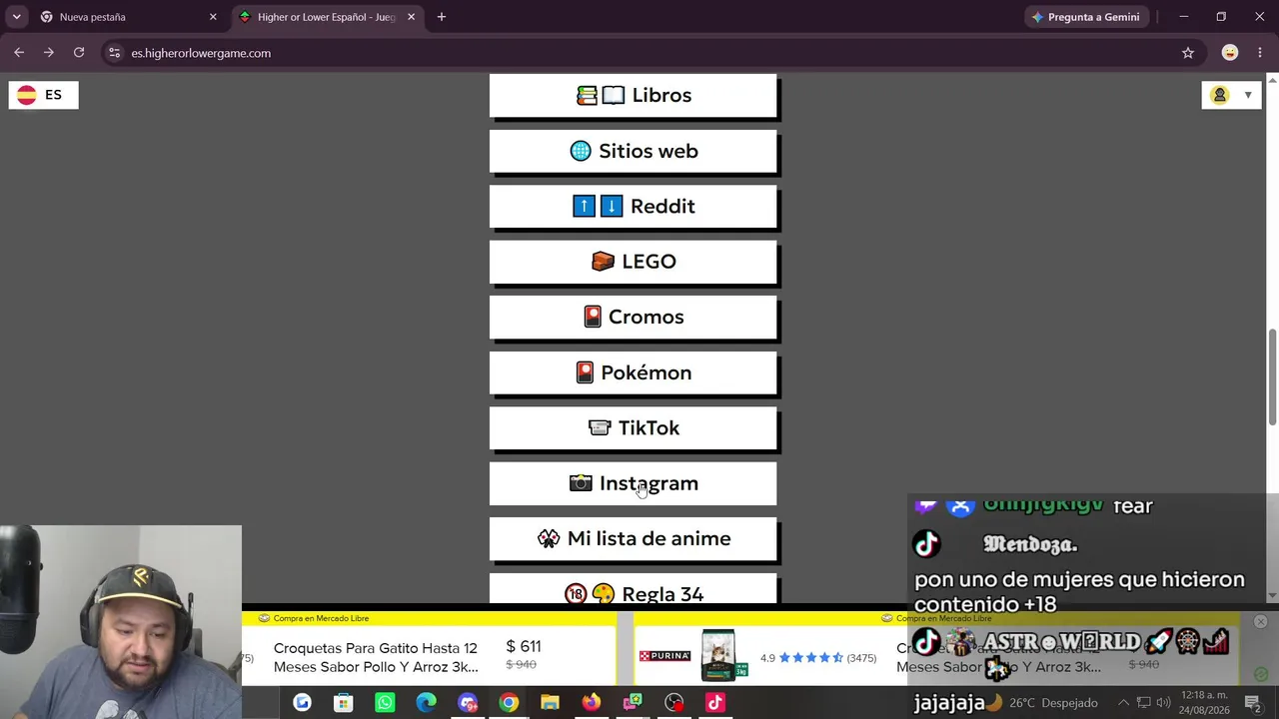Image resolution: width=1279 pixels, height=719 pixels.
Task: Choose the Sitios web category
Action: 634,152
